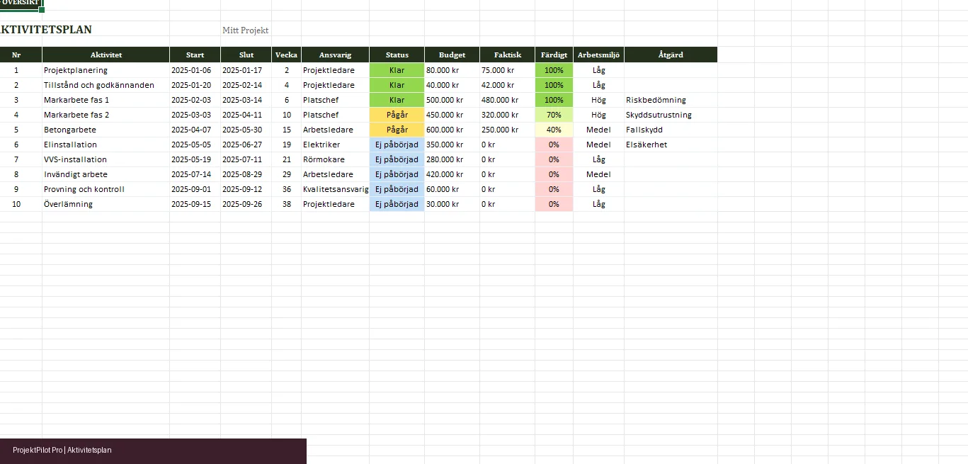Click the Pågår status for Betongarbete

point(397,130)
